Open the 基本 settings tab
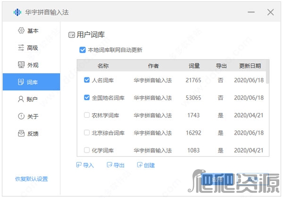Screen dimensions: 283x198 [32, 30]
